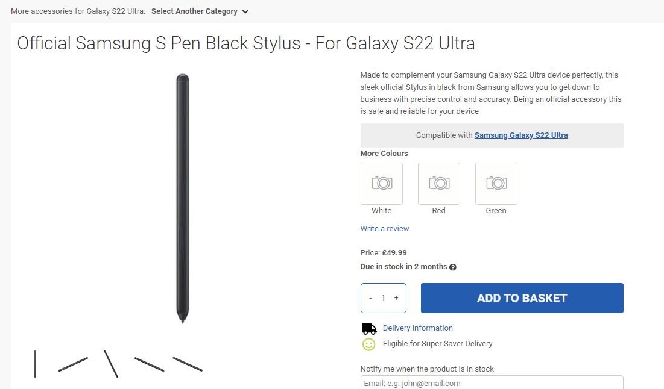Open Delivery Information link
Viewport: 664px width, 389px height.
click(417, 328)
